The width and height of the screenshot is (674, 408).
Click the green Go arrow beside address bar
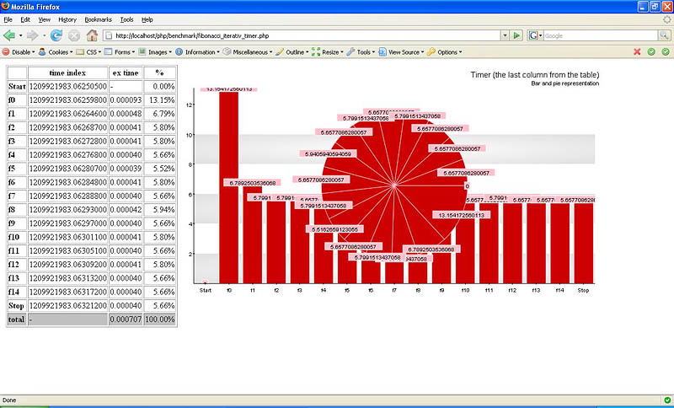(516, 35)
